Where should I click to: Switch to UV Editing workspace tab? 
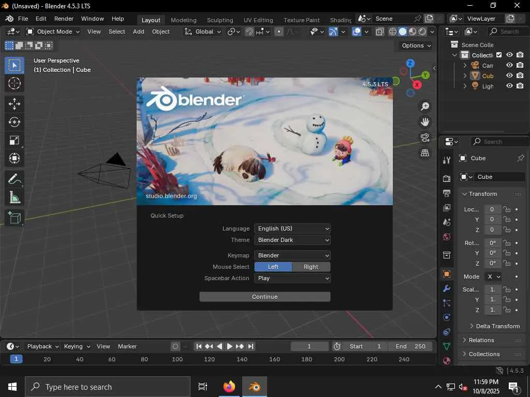coord(258,20)
